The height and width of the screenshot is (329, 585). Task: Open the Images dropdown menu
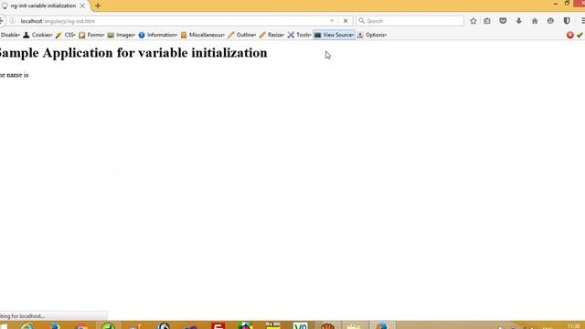[x=122, y=35]
